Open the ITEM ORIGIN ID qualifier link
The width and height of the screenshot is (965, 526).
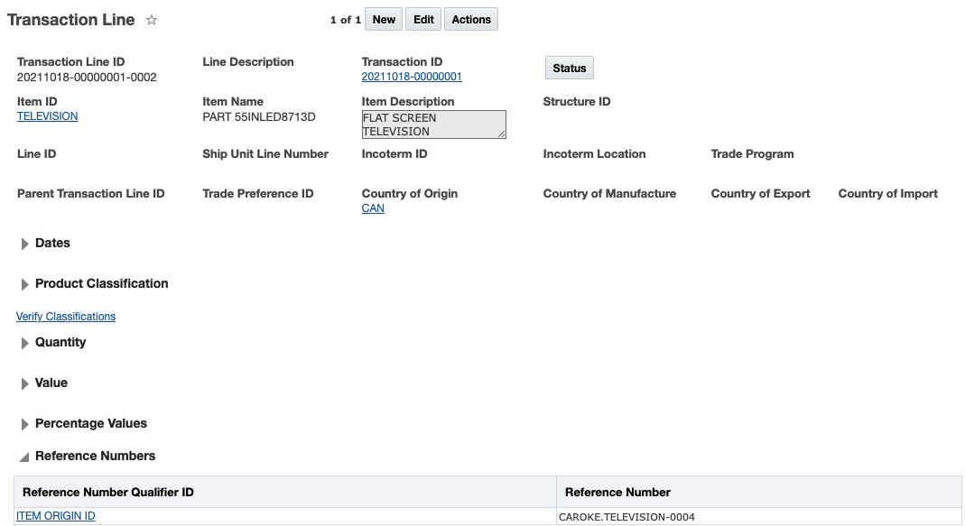56,516
